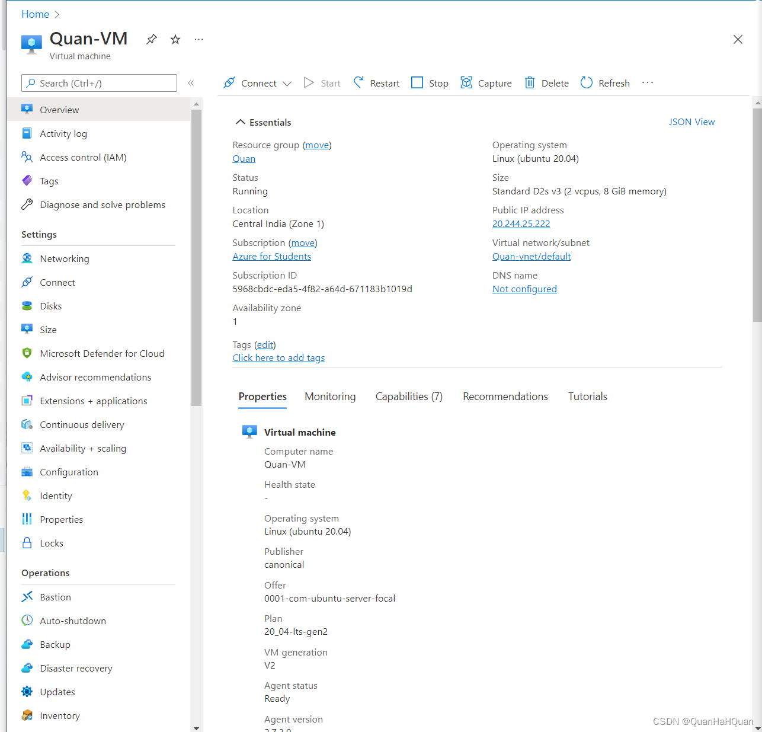Click the move link beside Subscription
The height and width of the screenshot is (732, 762).
pos(303,243)
